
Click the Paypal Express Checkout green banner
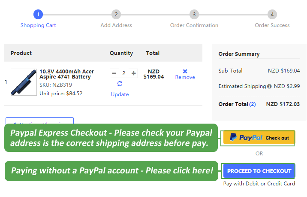(x=111, y=138)
